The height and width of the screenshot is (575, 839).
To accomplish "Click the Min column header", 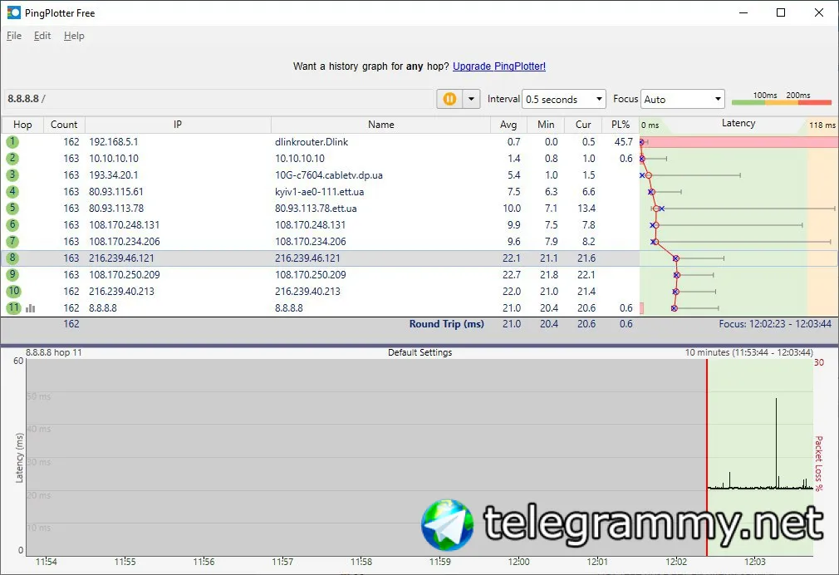I will (546, 125).
